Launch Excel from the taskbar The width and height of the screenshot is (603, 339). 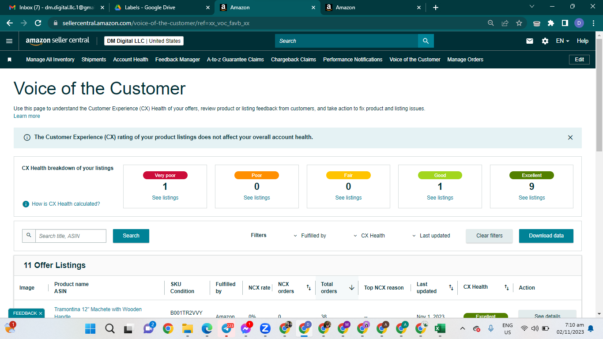click(x=440, y=328)
